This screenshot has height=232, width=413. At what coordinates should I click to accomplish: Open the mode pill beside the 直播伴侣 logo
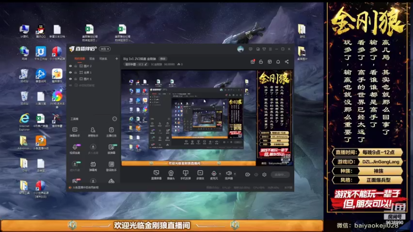[105, 49]
